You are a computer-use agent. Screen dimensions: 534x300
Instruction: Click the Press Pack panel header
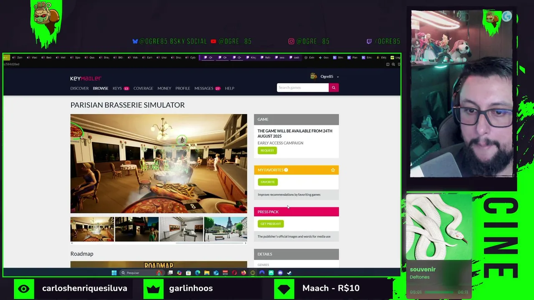[x=296, y=212]
